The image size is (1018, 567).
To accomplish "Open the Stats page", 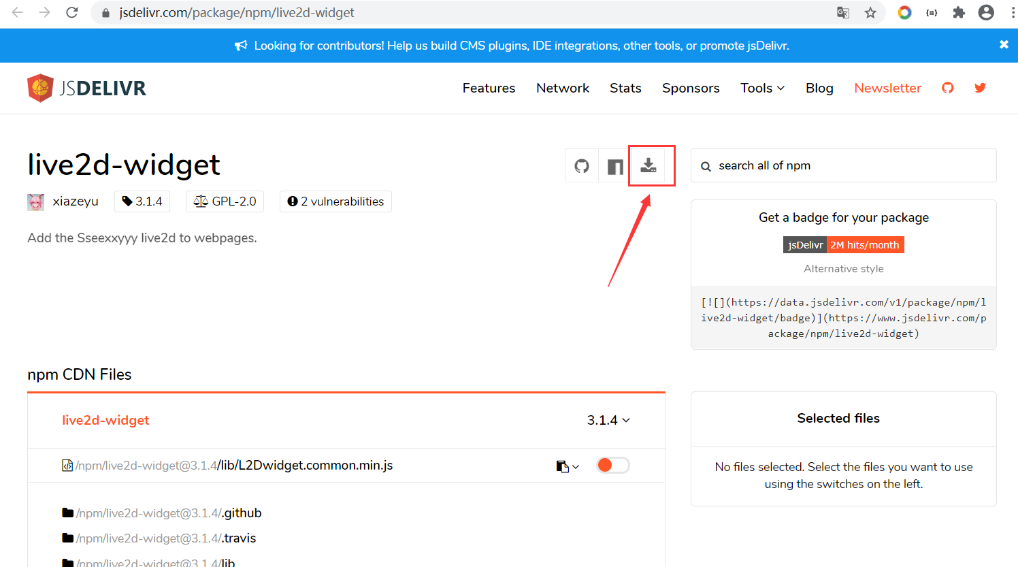I will pyautogui.click(x=625, y=88).
